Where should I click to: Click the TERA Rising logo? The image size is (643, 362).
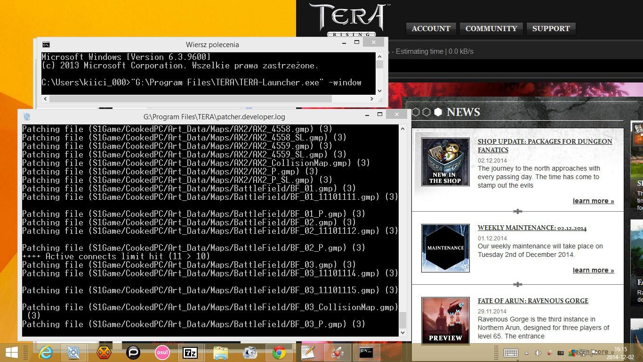[349, 19]
